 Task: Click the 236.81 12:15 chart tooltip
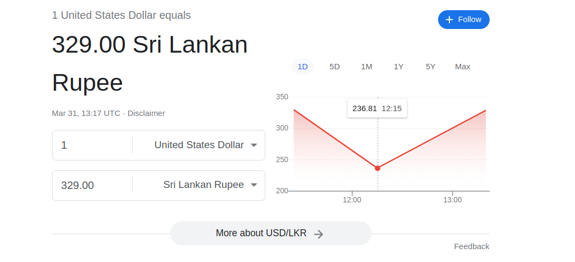[377, 108]
